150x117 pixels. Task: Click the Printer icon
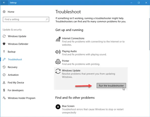(58, 61)
